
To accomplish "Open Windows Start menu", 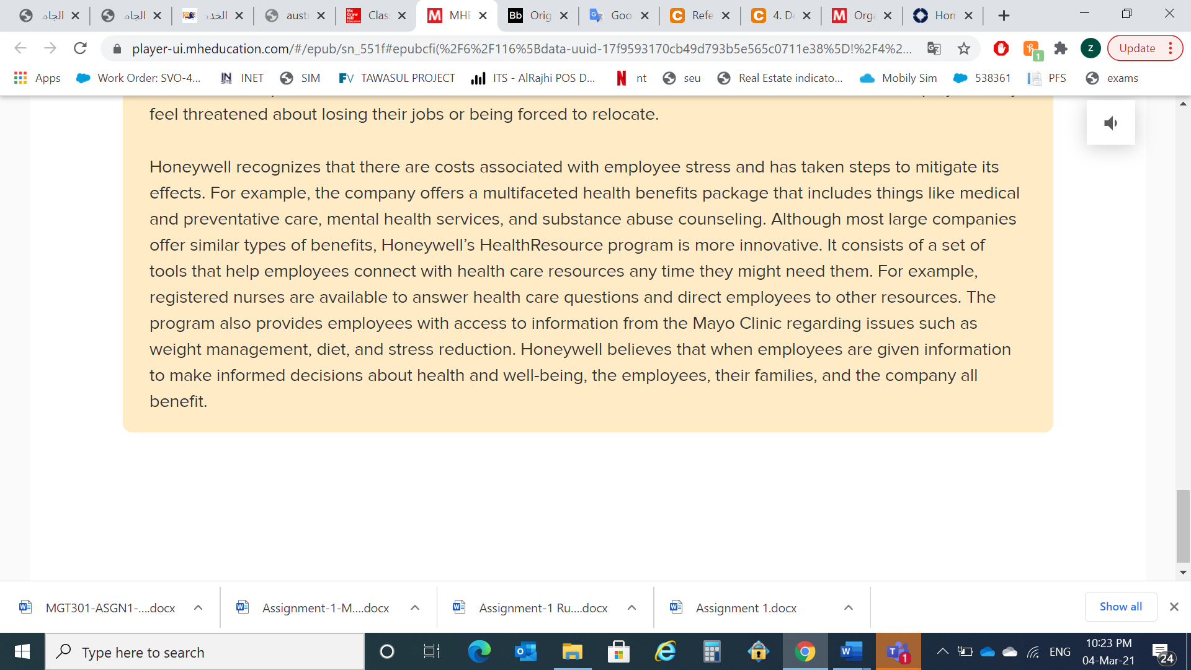I will [x=22, y=651].
